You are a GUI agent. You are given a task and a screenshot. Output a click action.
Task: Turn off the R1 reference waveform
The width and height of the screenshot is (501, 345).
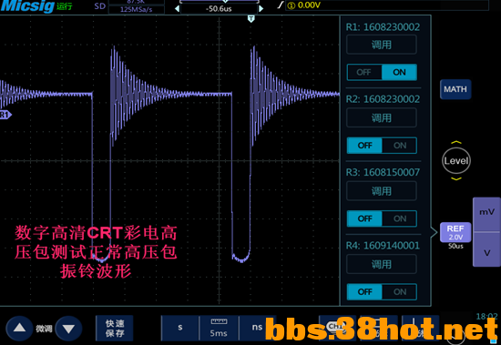(364, 72)
